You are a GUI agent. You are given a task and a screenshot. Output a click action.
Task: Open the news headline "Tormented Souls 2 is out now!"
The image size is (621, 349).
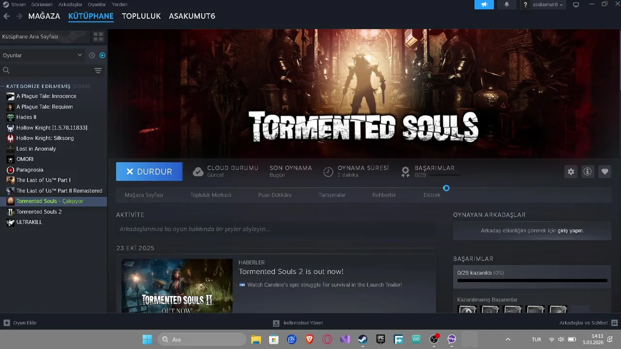291,271
